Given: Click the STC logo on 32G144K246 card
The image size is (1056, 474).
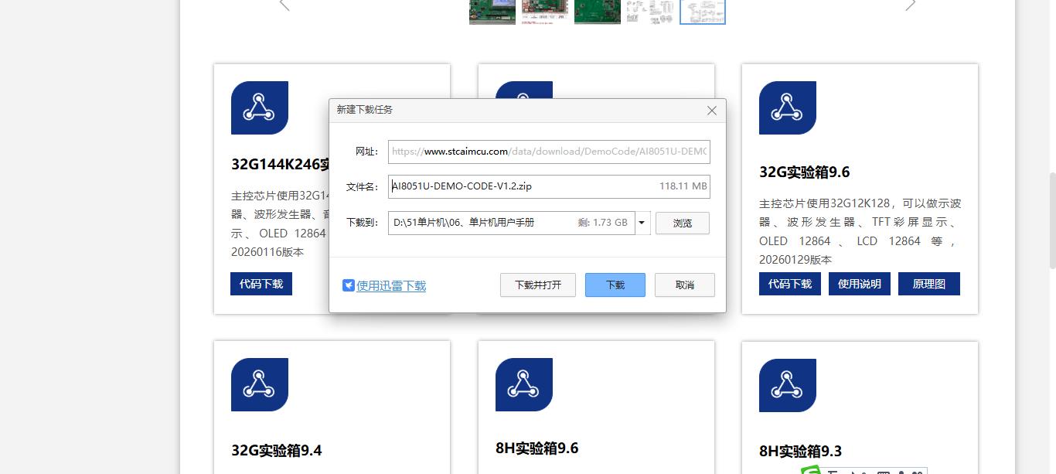Looking at the screenshot, I should click(x=259, y=107).
